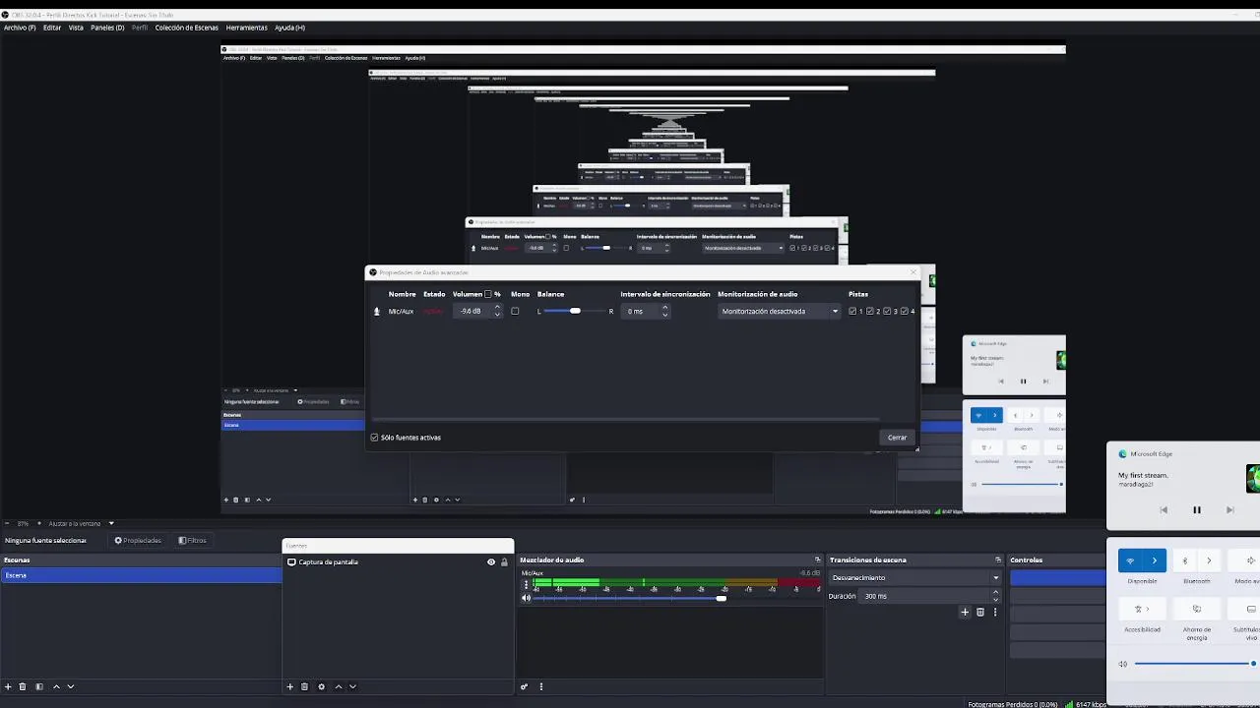Open Accesibilidad quick settings tile

tap(1143, 609)
